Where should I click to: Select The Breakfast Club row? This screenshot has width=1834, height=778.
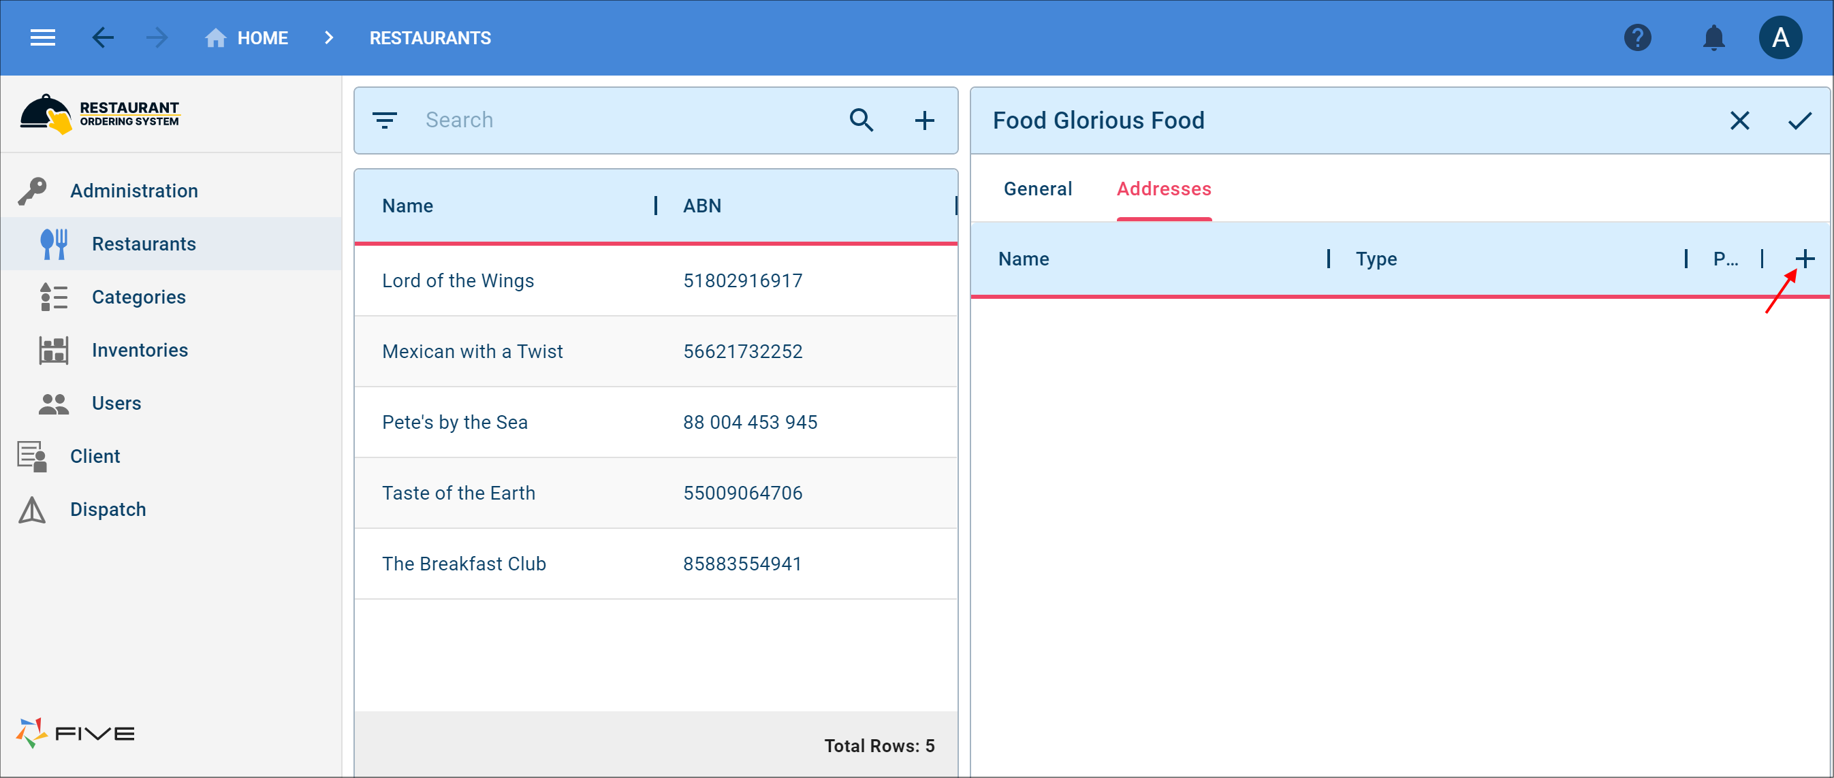coord(656,564)
